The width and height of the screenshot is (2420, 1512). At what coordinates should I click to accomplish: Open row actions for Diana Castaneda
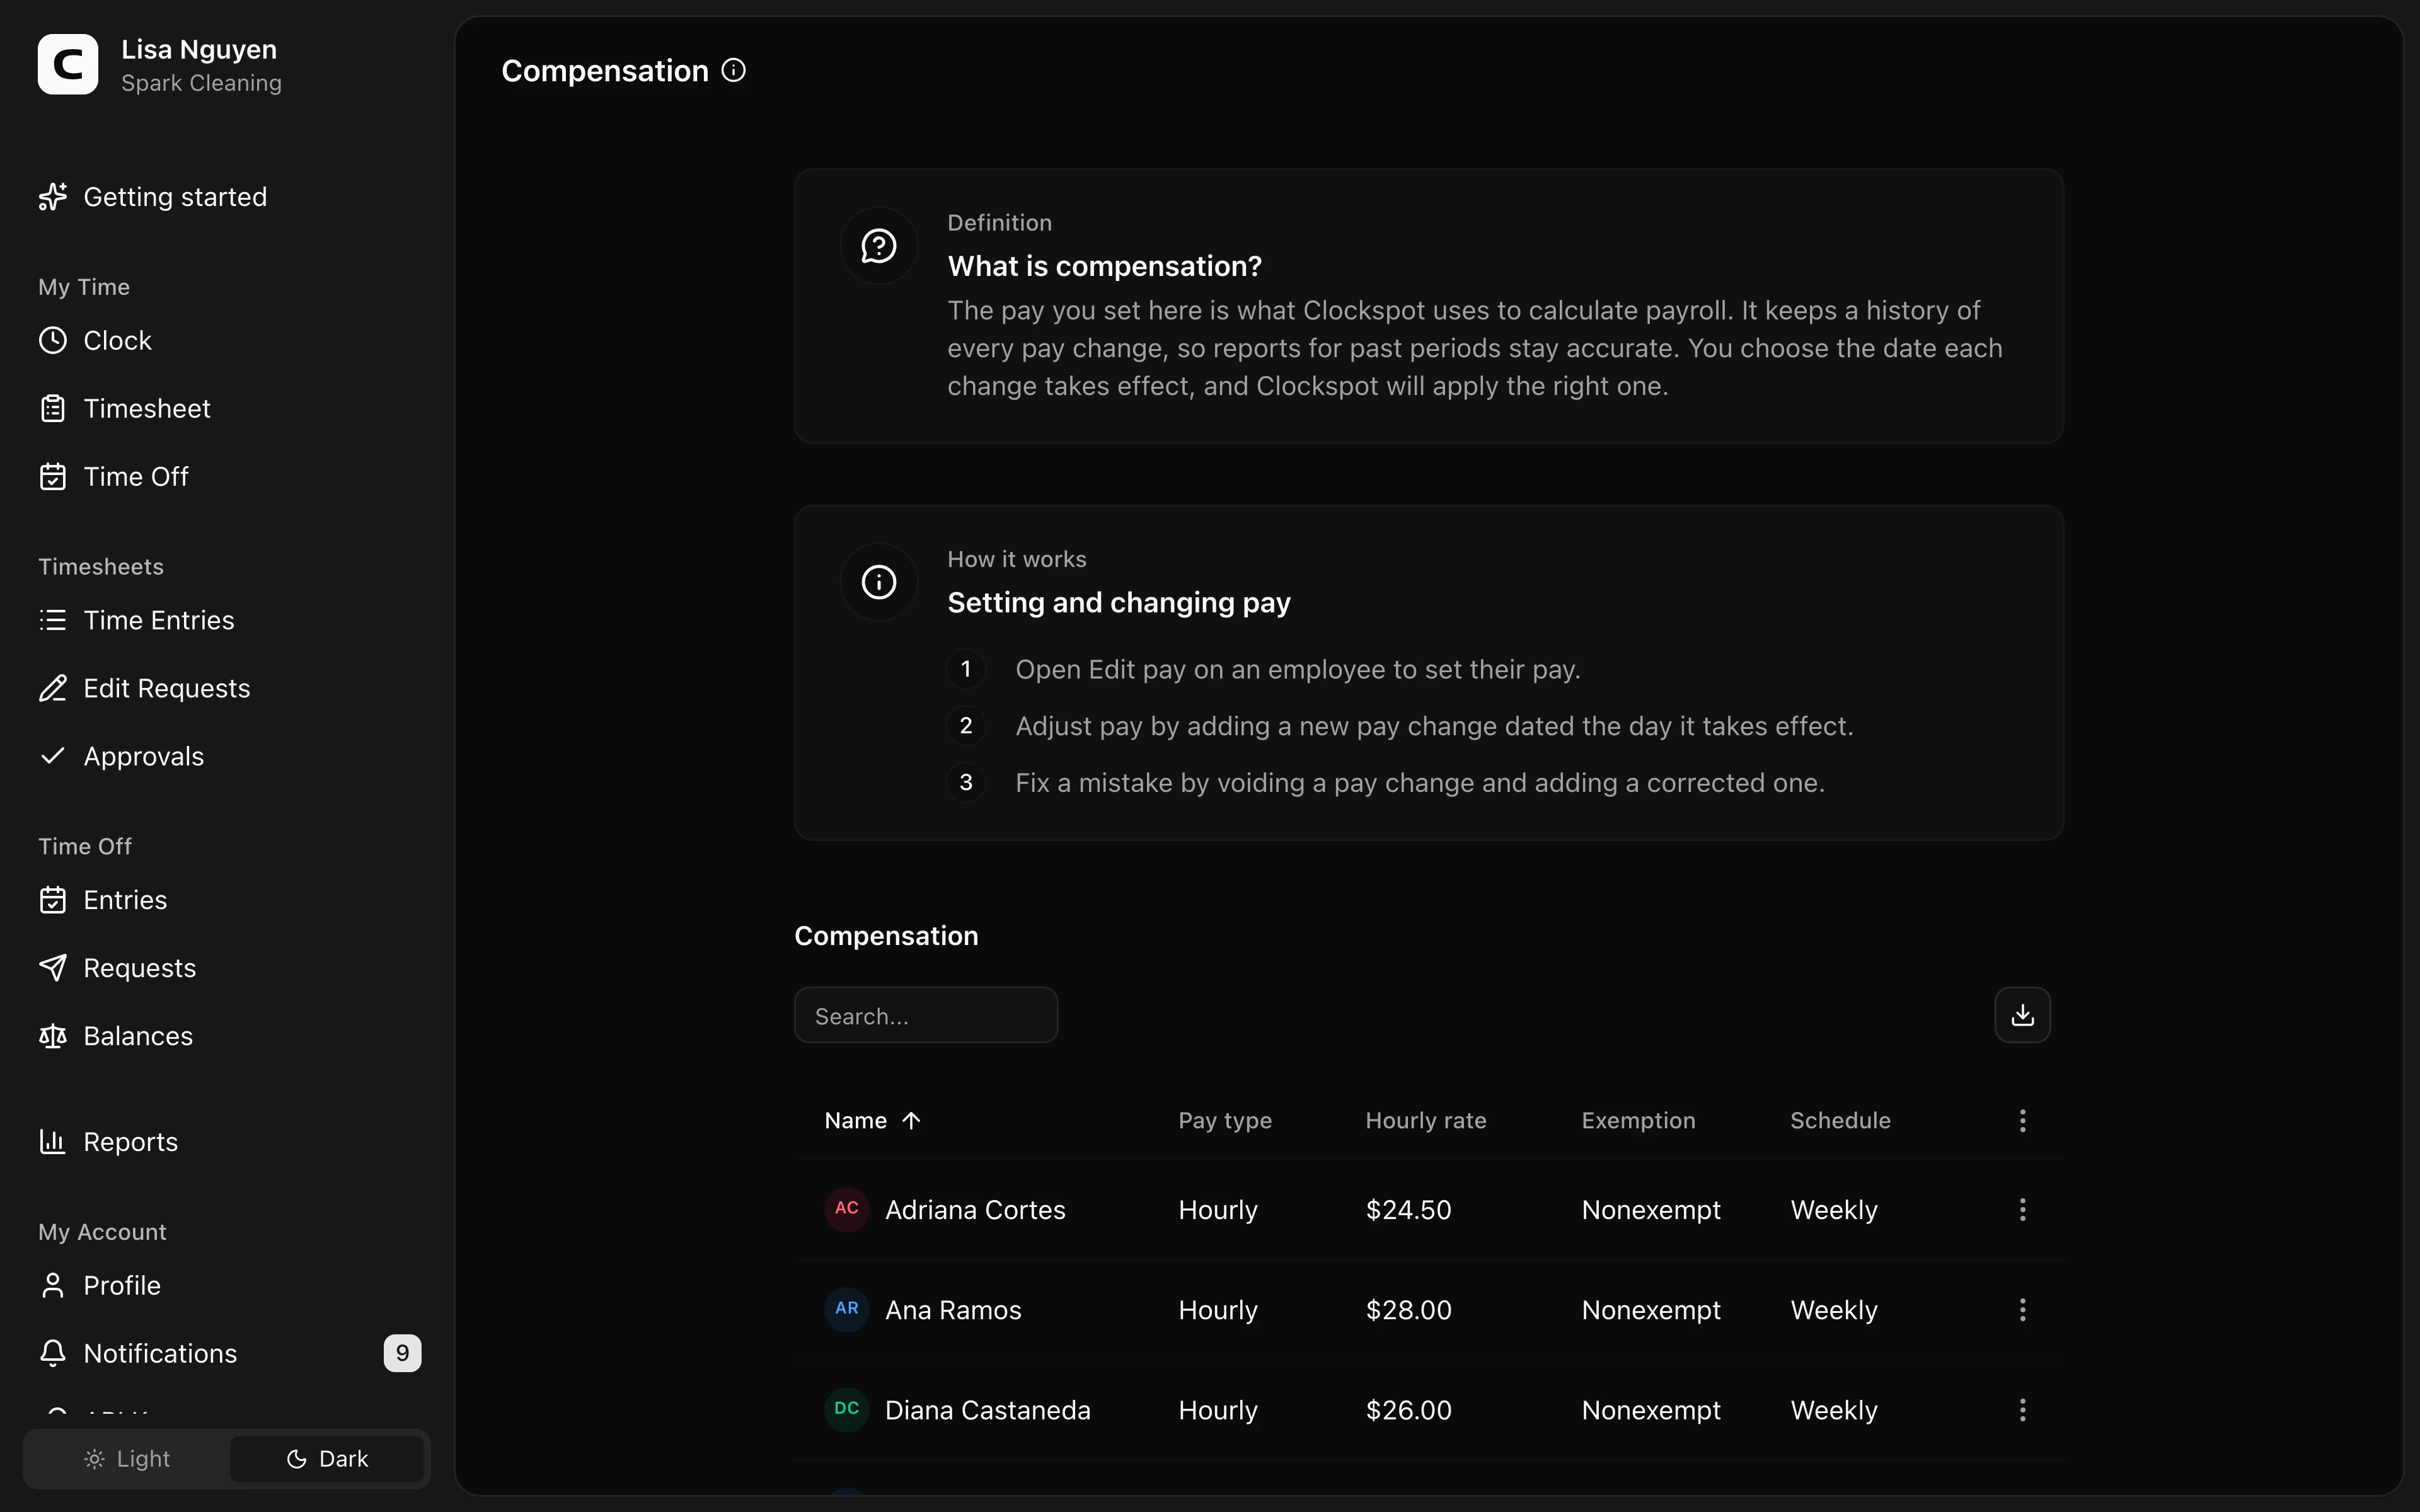(x=2023, y=1410)
